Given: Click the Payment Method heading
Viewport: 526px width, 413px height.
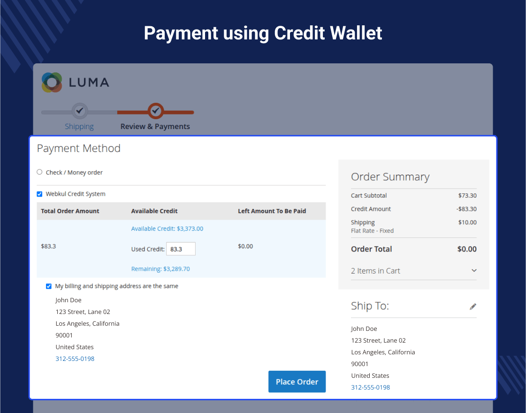Looking at the screenshot, I should 78,148.
